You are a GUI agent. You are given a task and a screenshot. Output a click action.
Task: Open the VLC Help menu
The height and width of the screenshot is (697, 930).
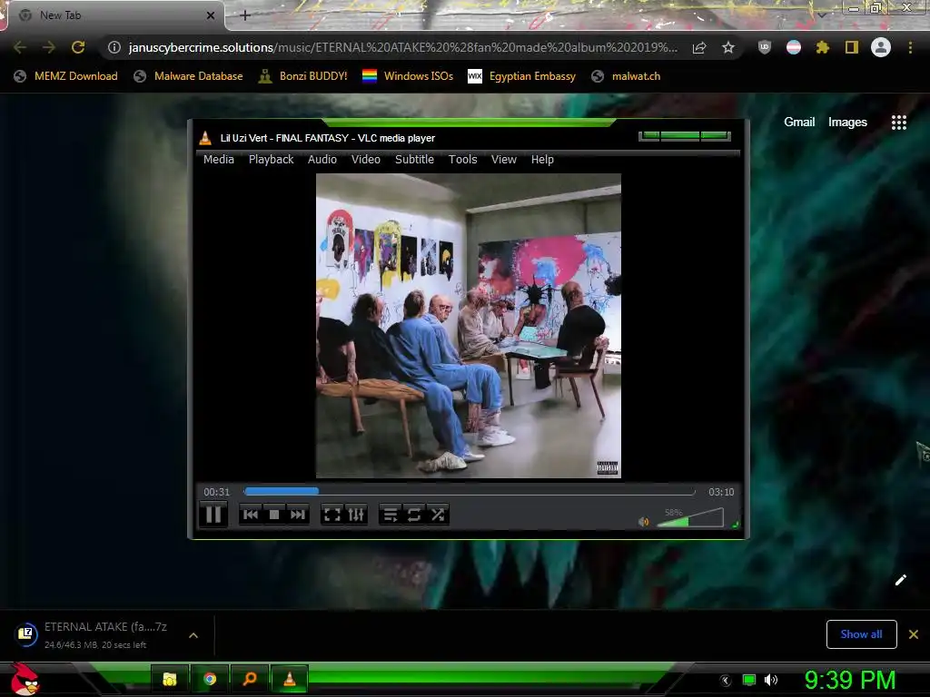pos(542,160)
